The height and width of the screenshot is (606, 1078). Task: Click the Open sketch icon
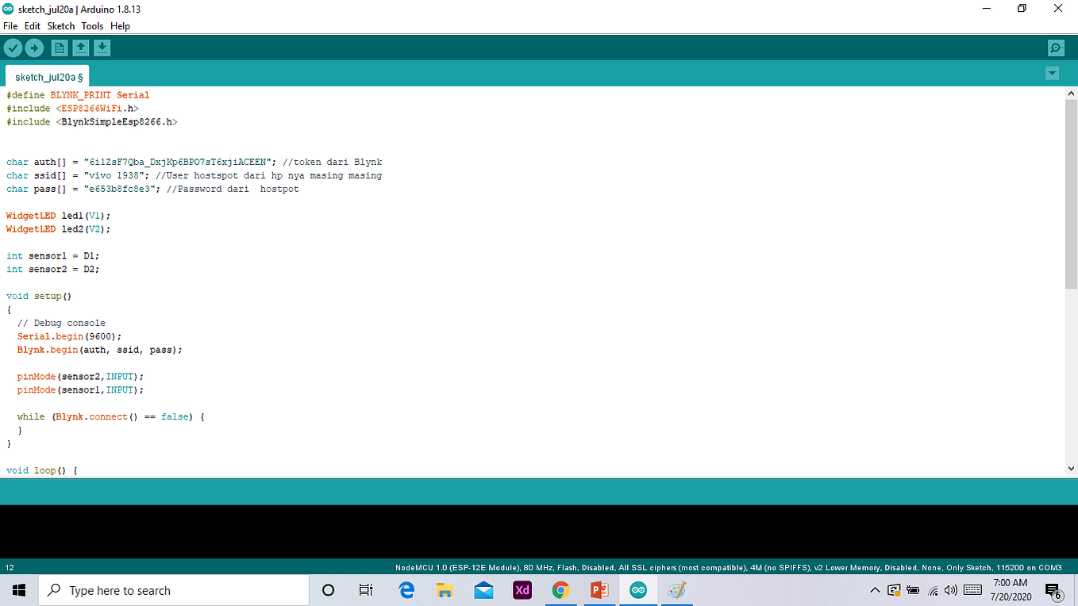coord(80,48)
